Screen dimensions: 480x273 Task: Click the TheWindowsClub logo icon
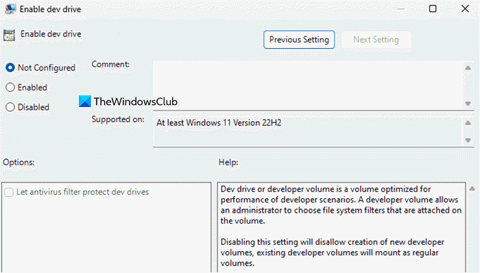point(85,102)
